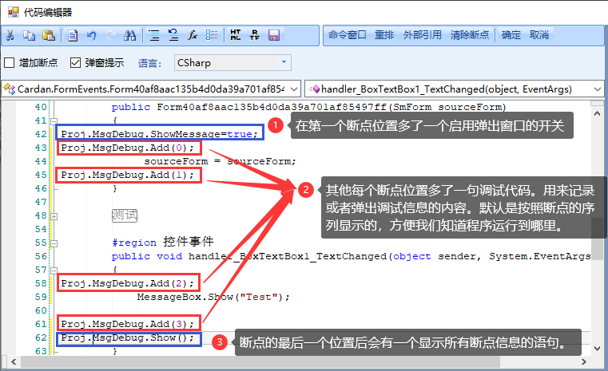Click the bulleted list icon

(212, 35)
